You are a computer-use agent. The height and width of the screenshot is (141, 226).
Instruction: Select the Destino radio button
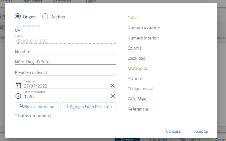click(x=45, y=17)
